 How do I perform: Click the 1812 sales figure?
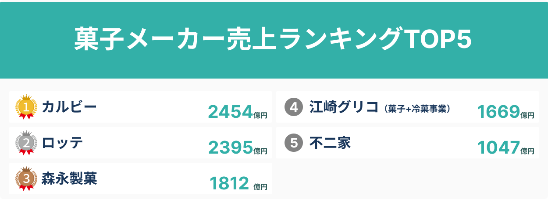point(229,184)
